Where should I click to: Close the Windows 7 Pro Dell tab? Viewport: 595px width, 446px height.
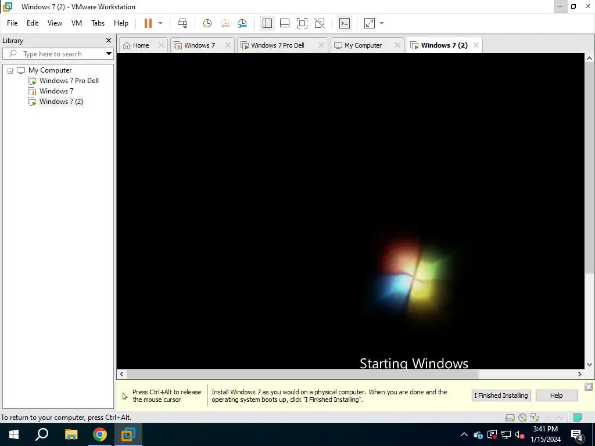tap(321, 45)
